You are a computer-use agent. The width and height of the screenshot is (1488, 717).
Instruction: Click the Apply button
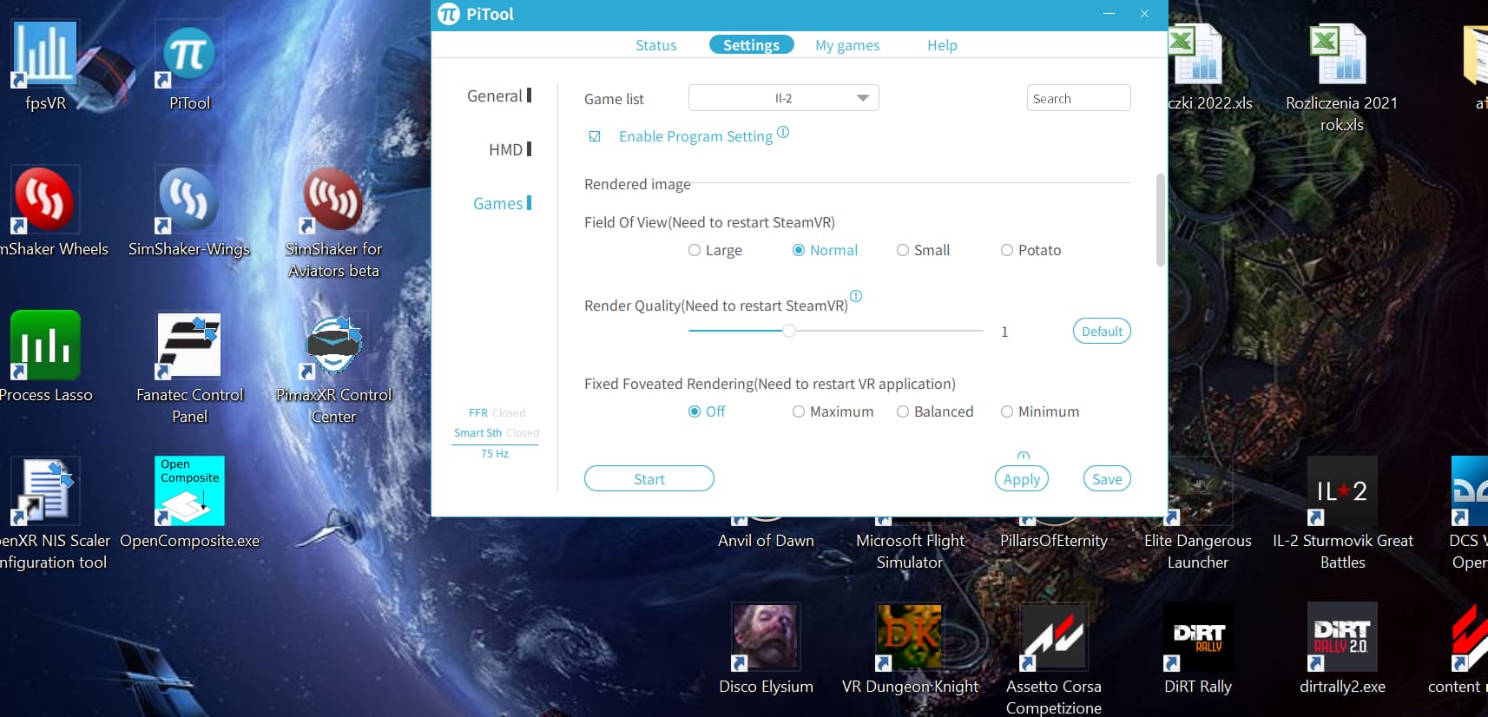1021,479
